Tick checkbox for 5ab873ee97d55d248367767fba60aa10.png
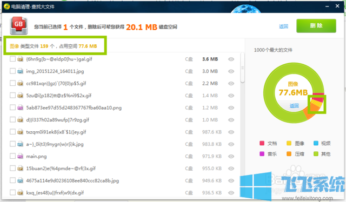 pos(12,107)
